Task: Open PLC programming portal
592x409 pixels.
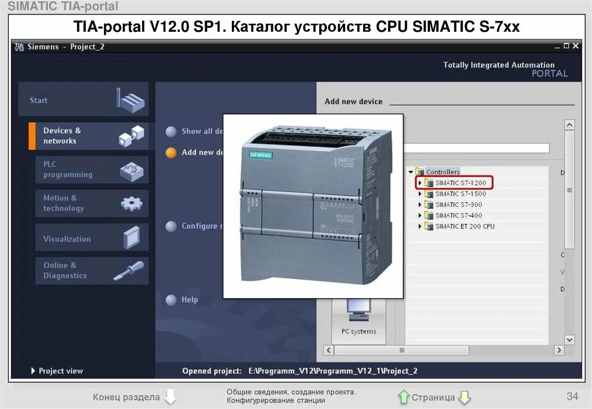Action: click(92, 170)
